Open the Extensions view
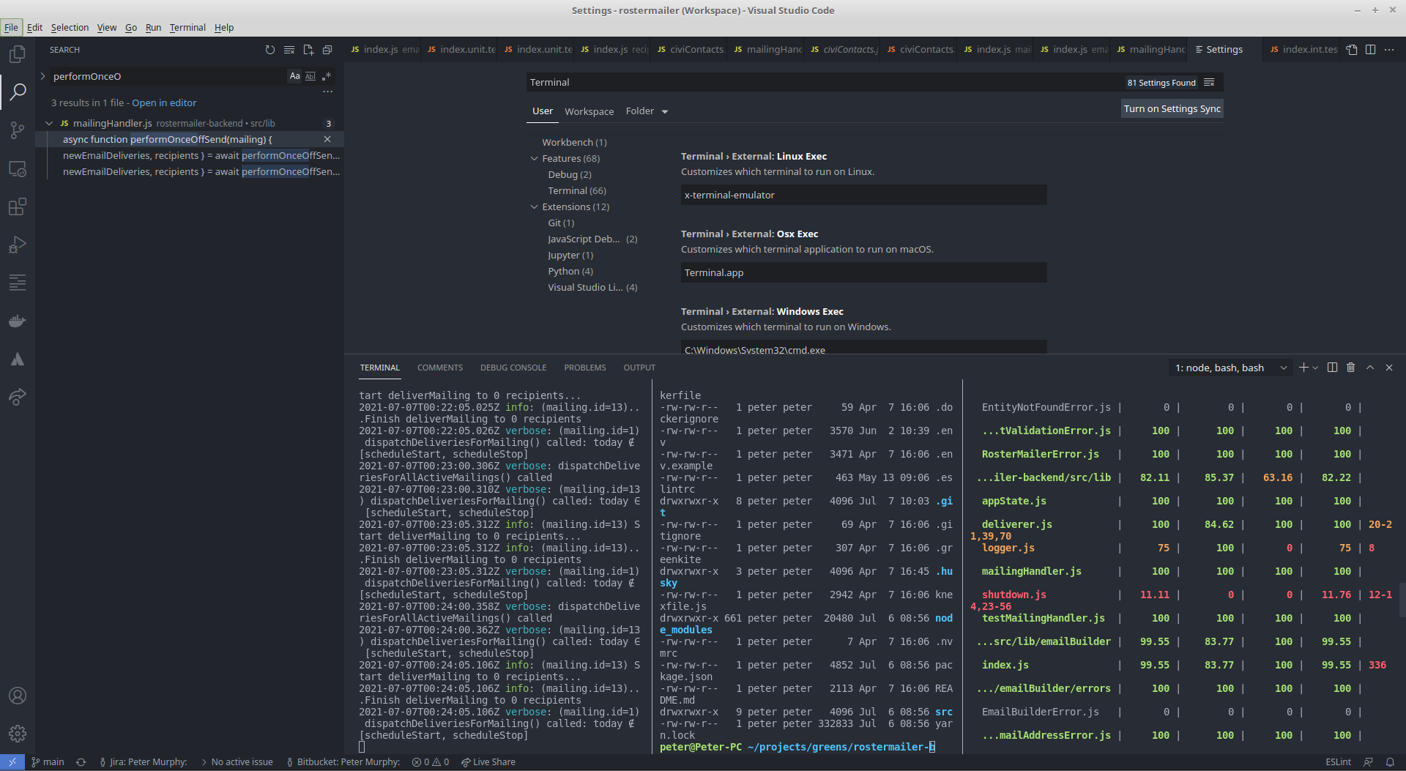Image resolution: width=1406 pixels, height=771 pixels. [x=17, y=207]
